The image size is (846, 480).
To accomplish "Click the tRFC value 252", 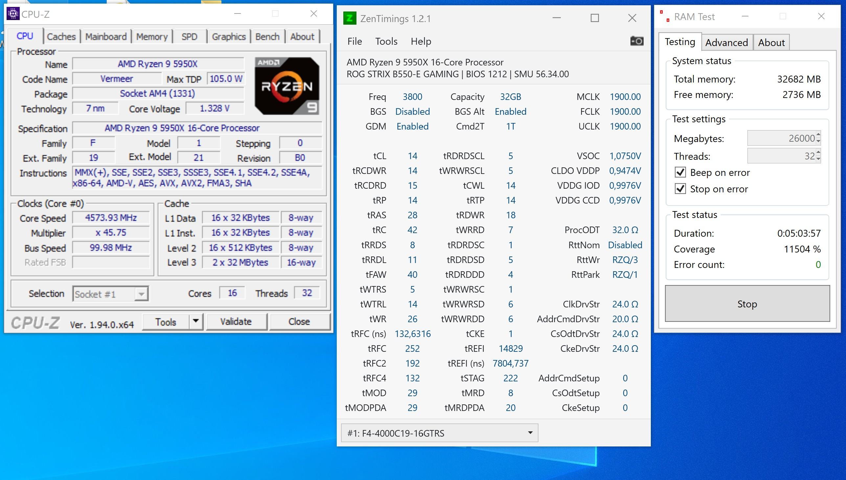I will pos(412,348).
